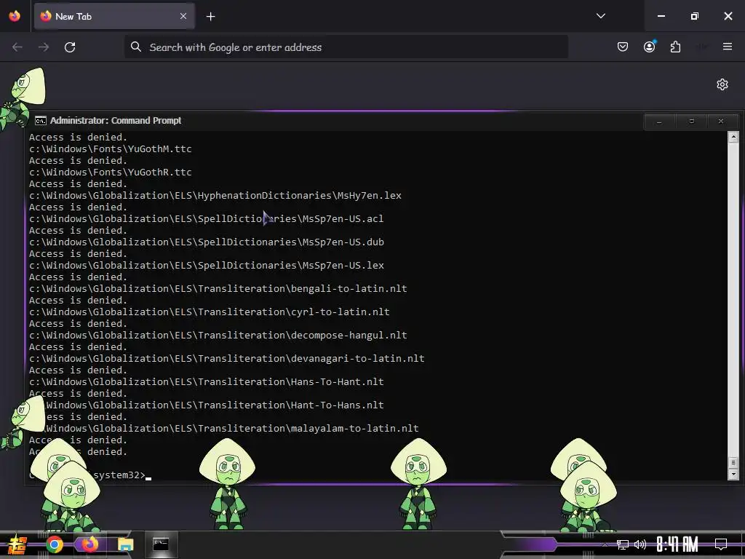
Task: Click the Command Prompt scroll down arrow
Action: 733,474
